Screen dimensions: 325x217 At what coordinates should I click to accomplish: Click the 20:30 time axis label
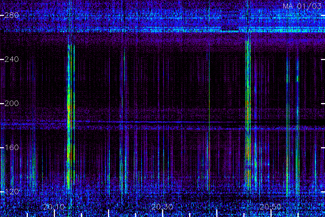162,207
